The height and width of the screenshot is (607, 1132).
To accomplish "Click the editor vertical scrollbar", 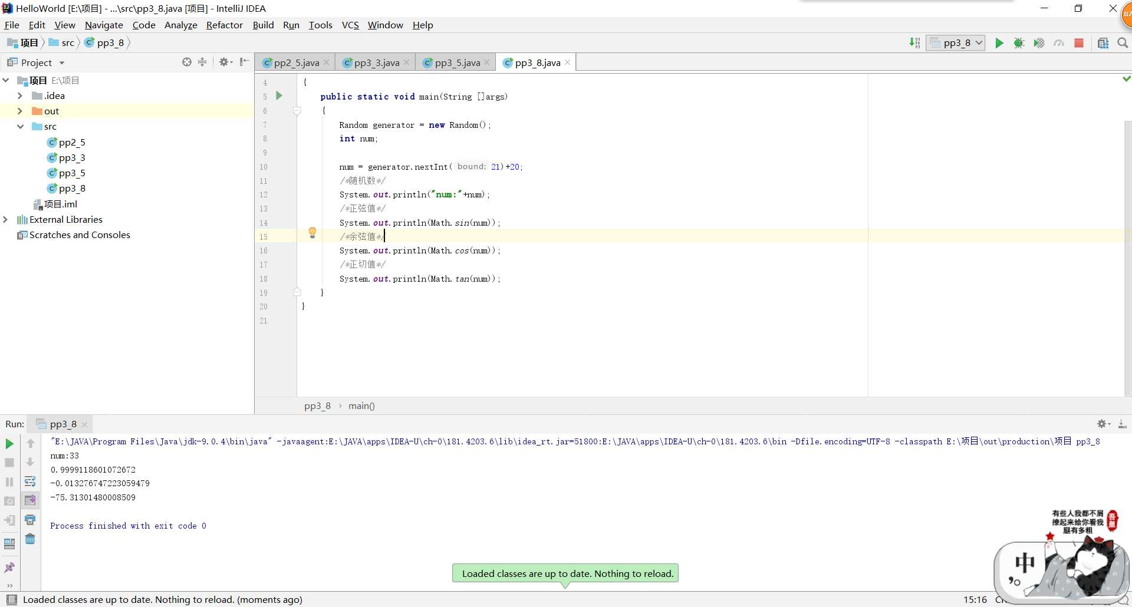I will (x=1127, y=259).
